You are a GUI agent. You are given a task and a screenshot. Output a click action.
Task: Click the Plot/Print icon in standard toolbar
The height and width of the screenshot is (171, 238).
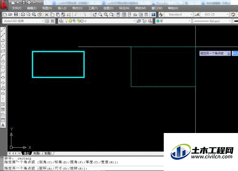pyautogui.click(x=23, y=14)
